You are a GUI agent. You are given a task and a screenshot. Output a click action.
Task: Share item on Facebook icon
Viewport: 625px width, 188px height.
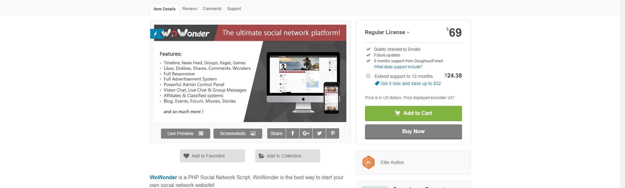coord(293,133)
